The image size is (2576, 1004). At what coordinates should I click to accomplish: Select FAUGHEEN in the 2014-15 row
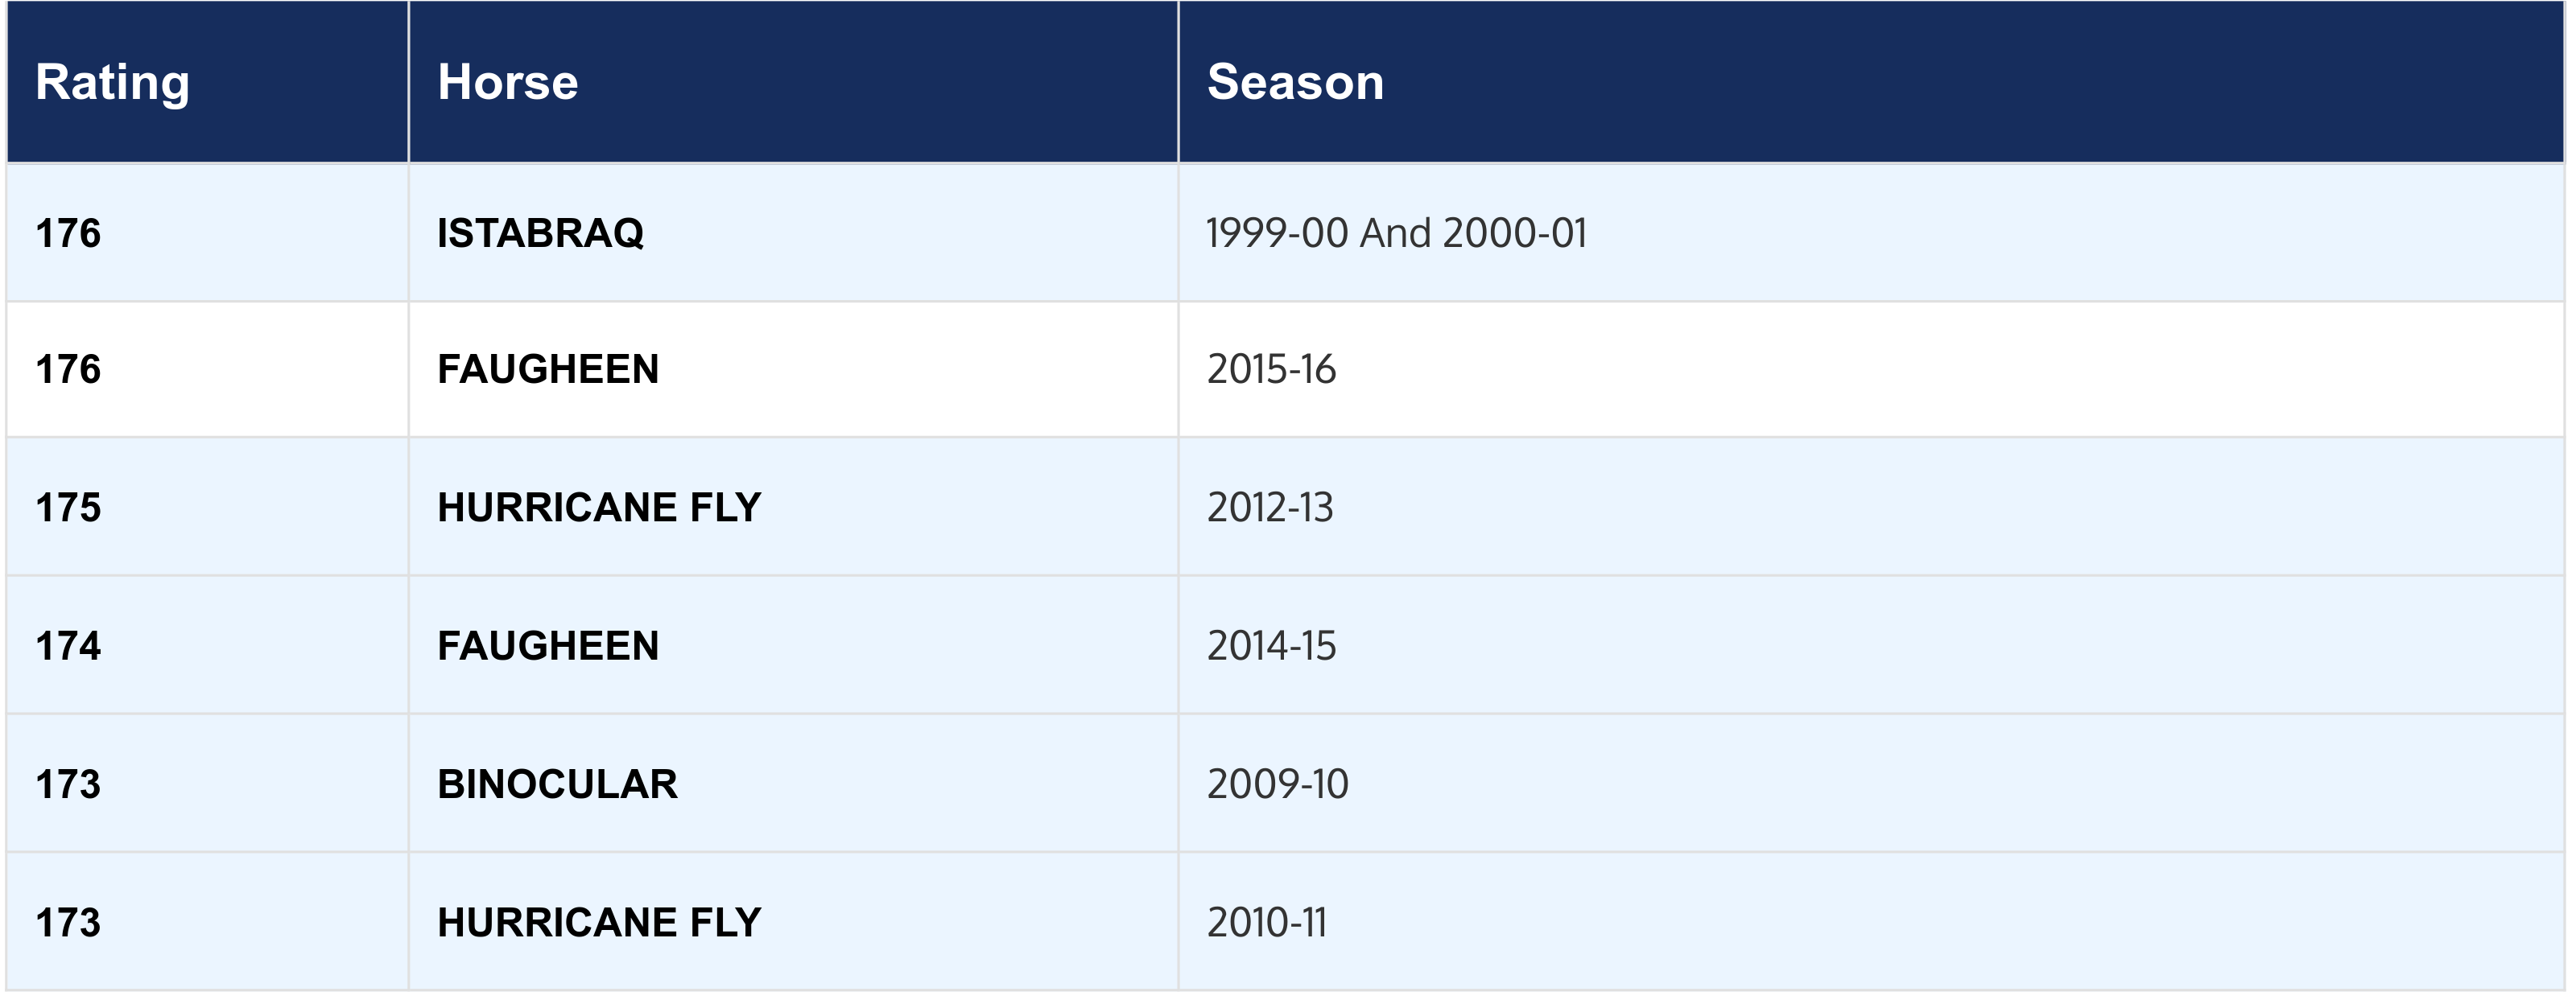[793, 645]
